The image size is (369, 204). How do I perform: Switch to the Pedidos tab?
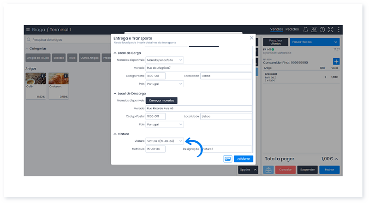(x=292, y=30)
